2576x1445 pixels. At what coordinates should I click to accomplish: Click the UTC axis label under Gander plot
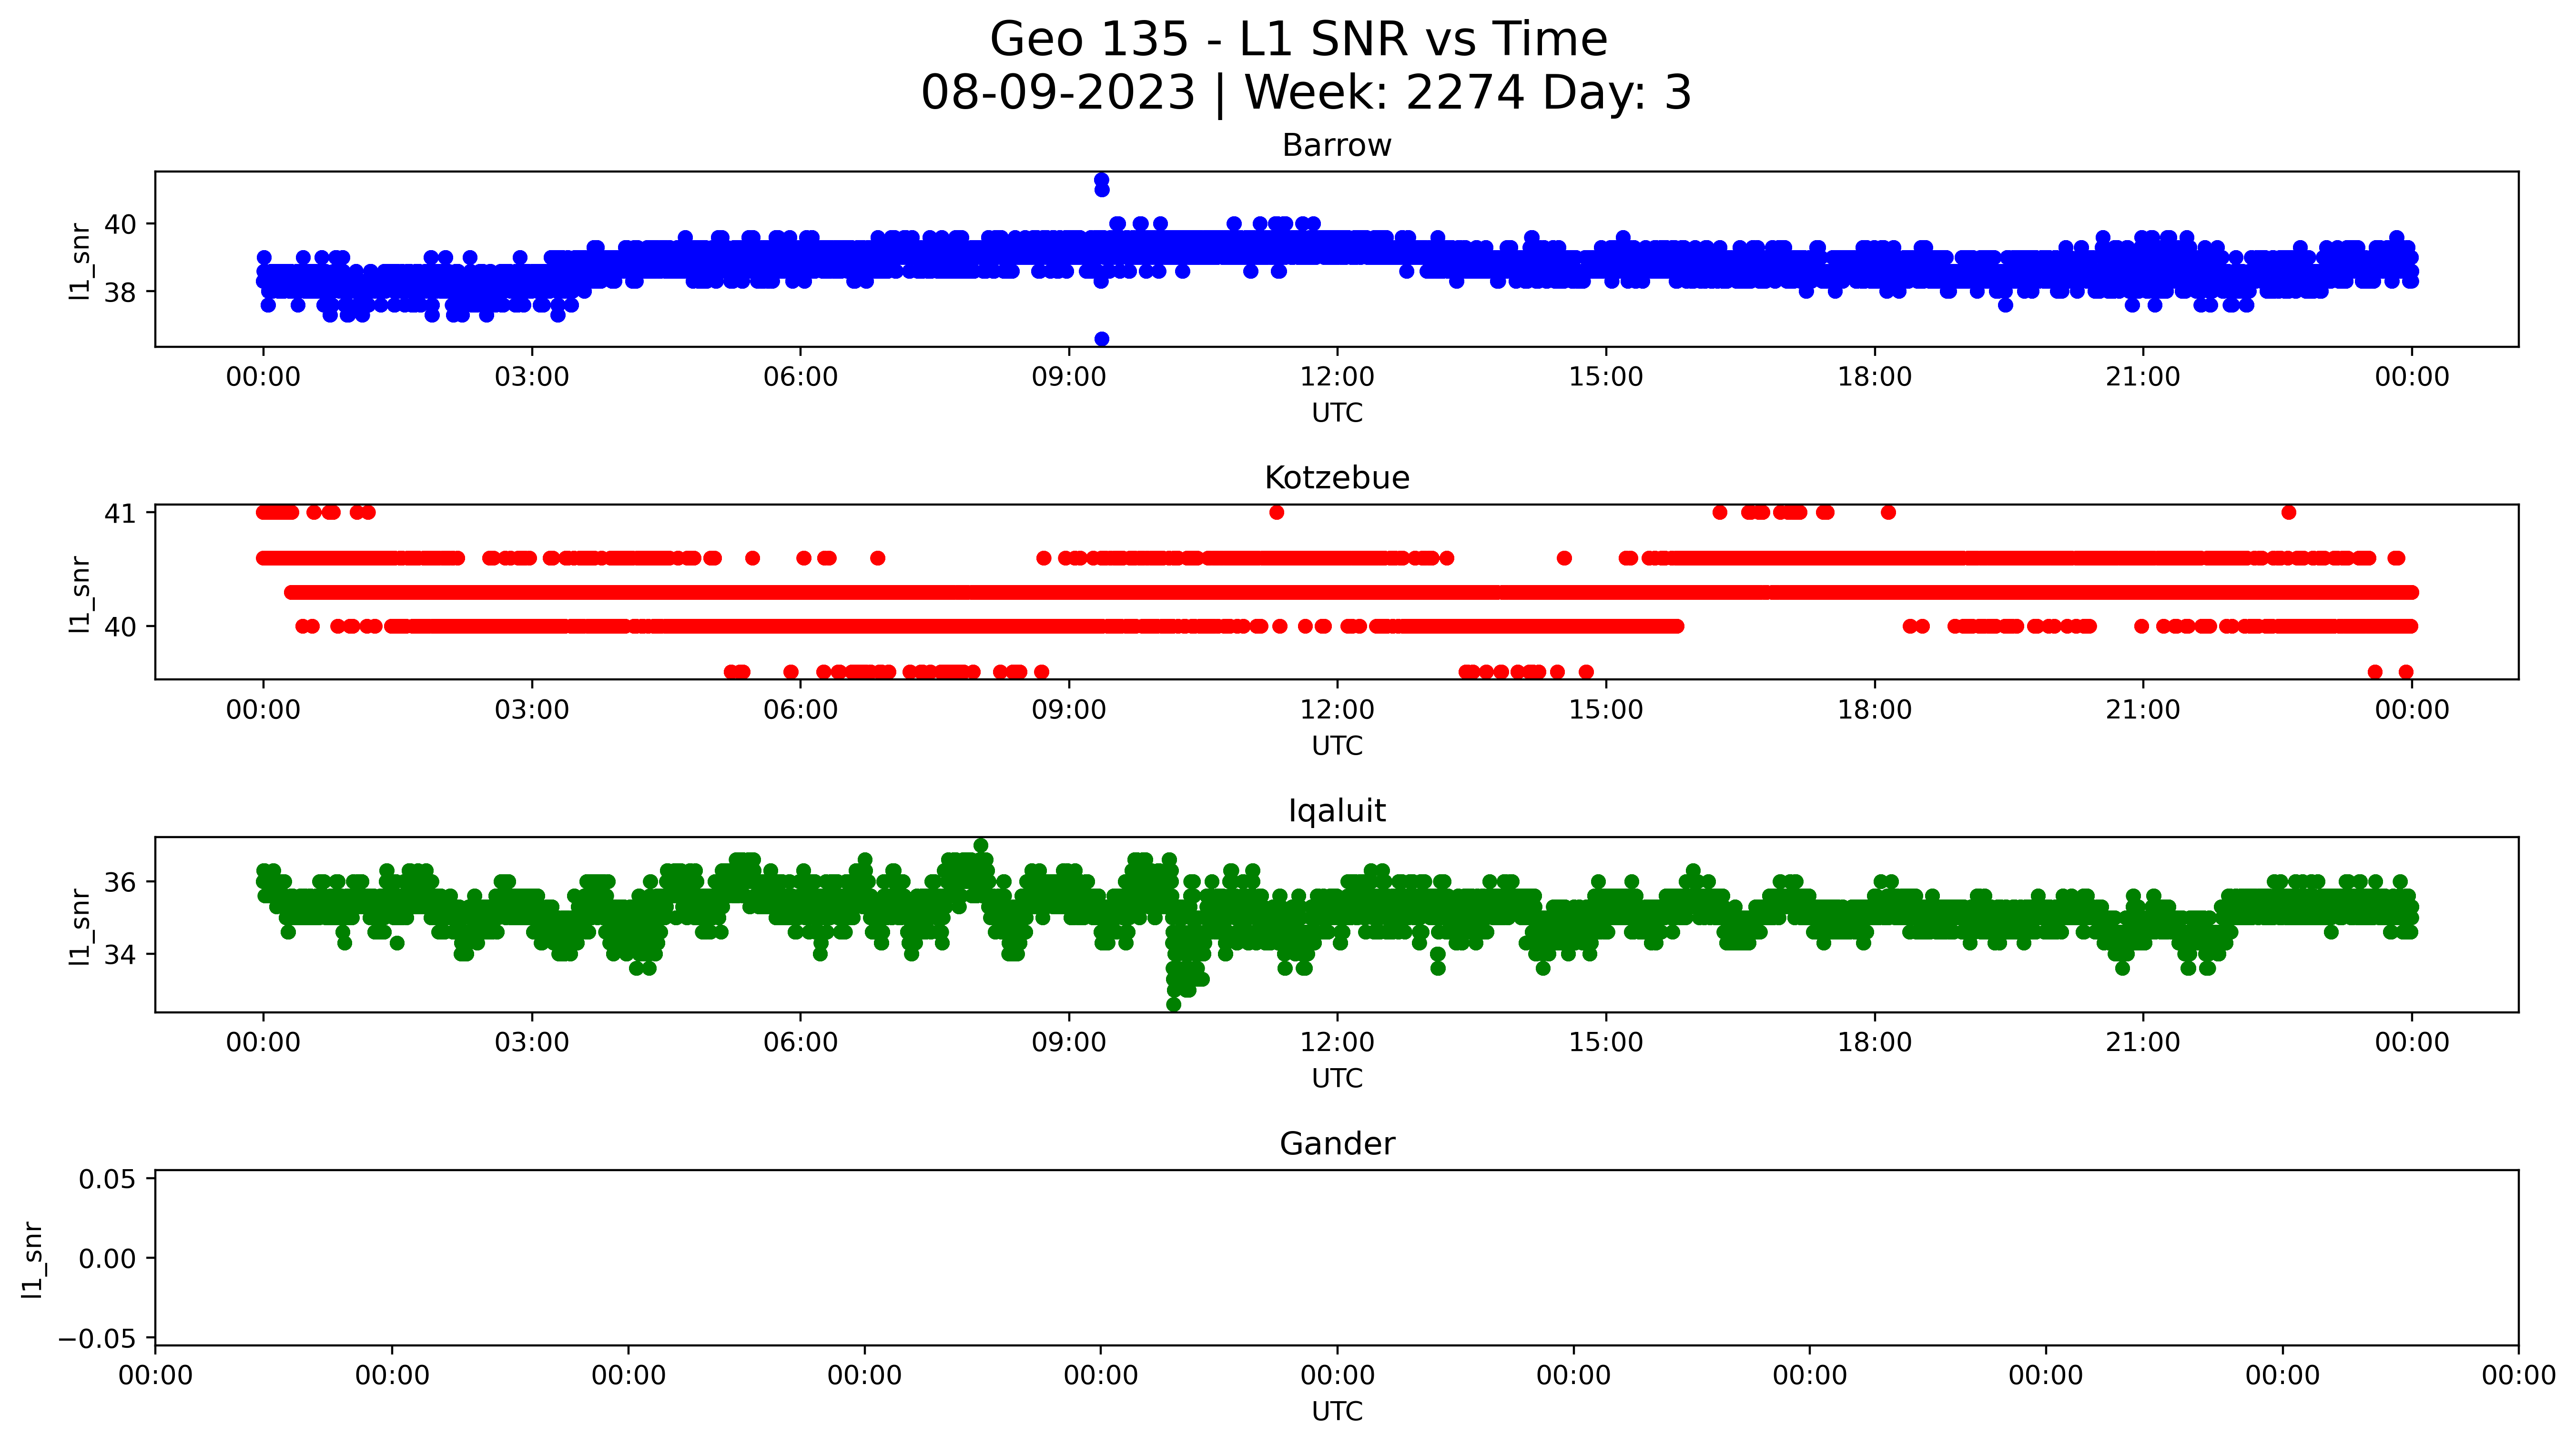1337,1412
